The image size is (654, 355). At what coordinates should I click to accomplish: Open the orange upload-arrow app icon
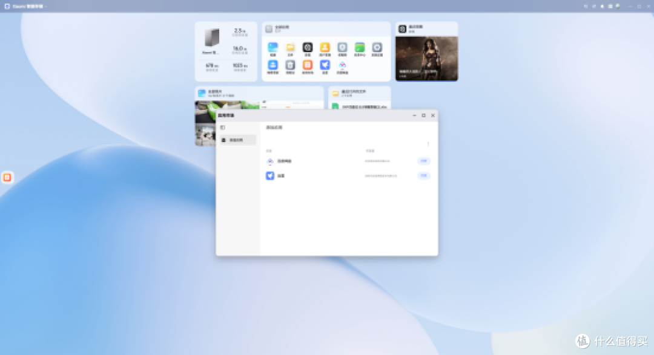pos(325,47)
